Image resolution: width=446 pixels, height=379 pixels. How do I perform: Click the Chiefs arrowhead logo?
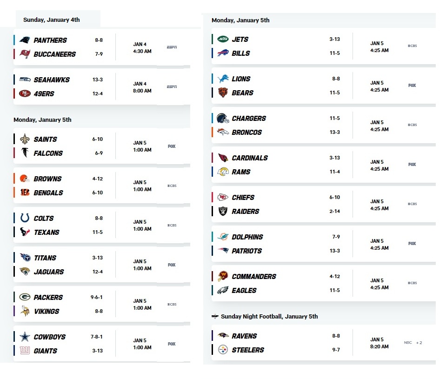(223, 198)
